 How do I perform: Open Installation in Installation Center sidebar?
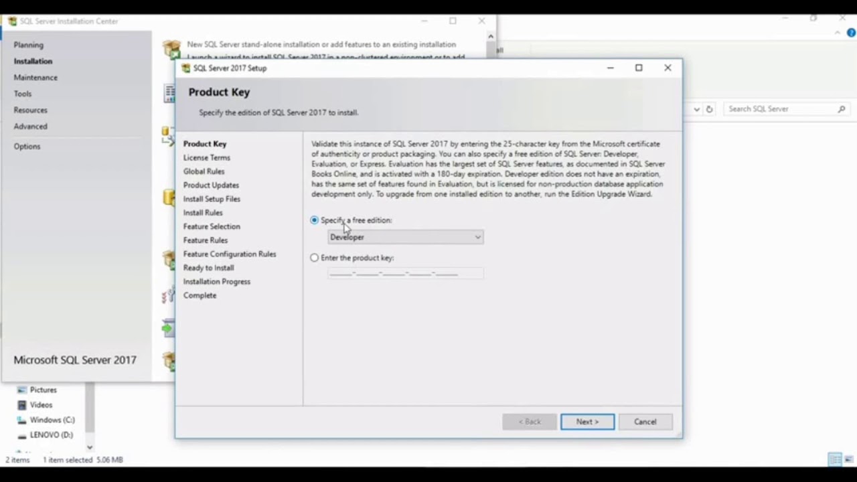pyautogui.click(x=33, y=61)
